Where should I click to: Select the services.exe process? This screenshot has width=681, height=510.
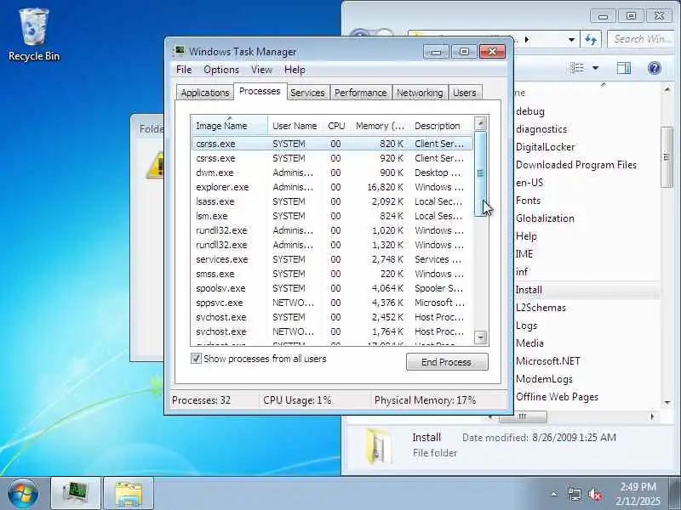pyautogui.click(x=332, y=259)
